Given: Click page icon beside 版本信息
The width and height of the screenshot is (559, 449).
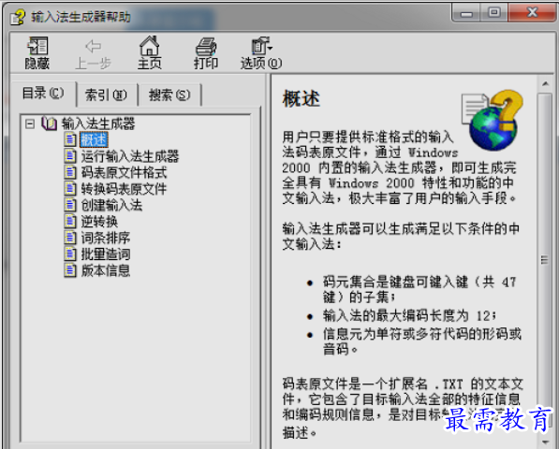Looking at the screenshot, I should (x=70, y=270).
